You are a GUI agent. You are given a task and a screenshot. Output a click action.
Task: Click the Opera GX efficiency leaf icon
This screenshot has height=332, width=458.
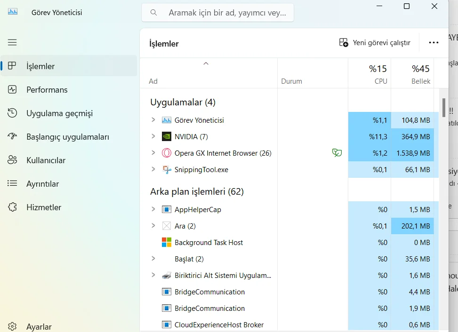tap(337, 153)
